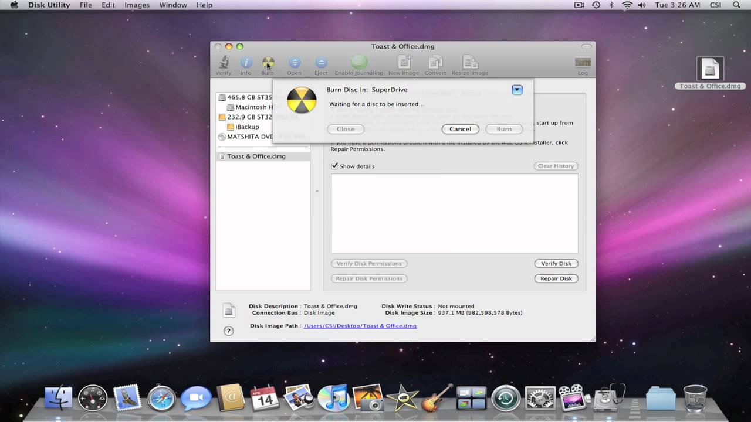The height and width of the screenshot is (422, 751).
Task: Open the Toast & Office.dmg desktop file
Action: [710, 73]
